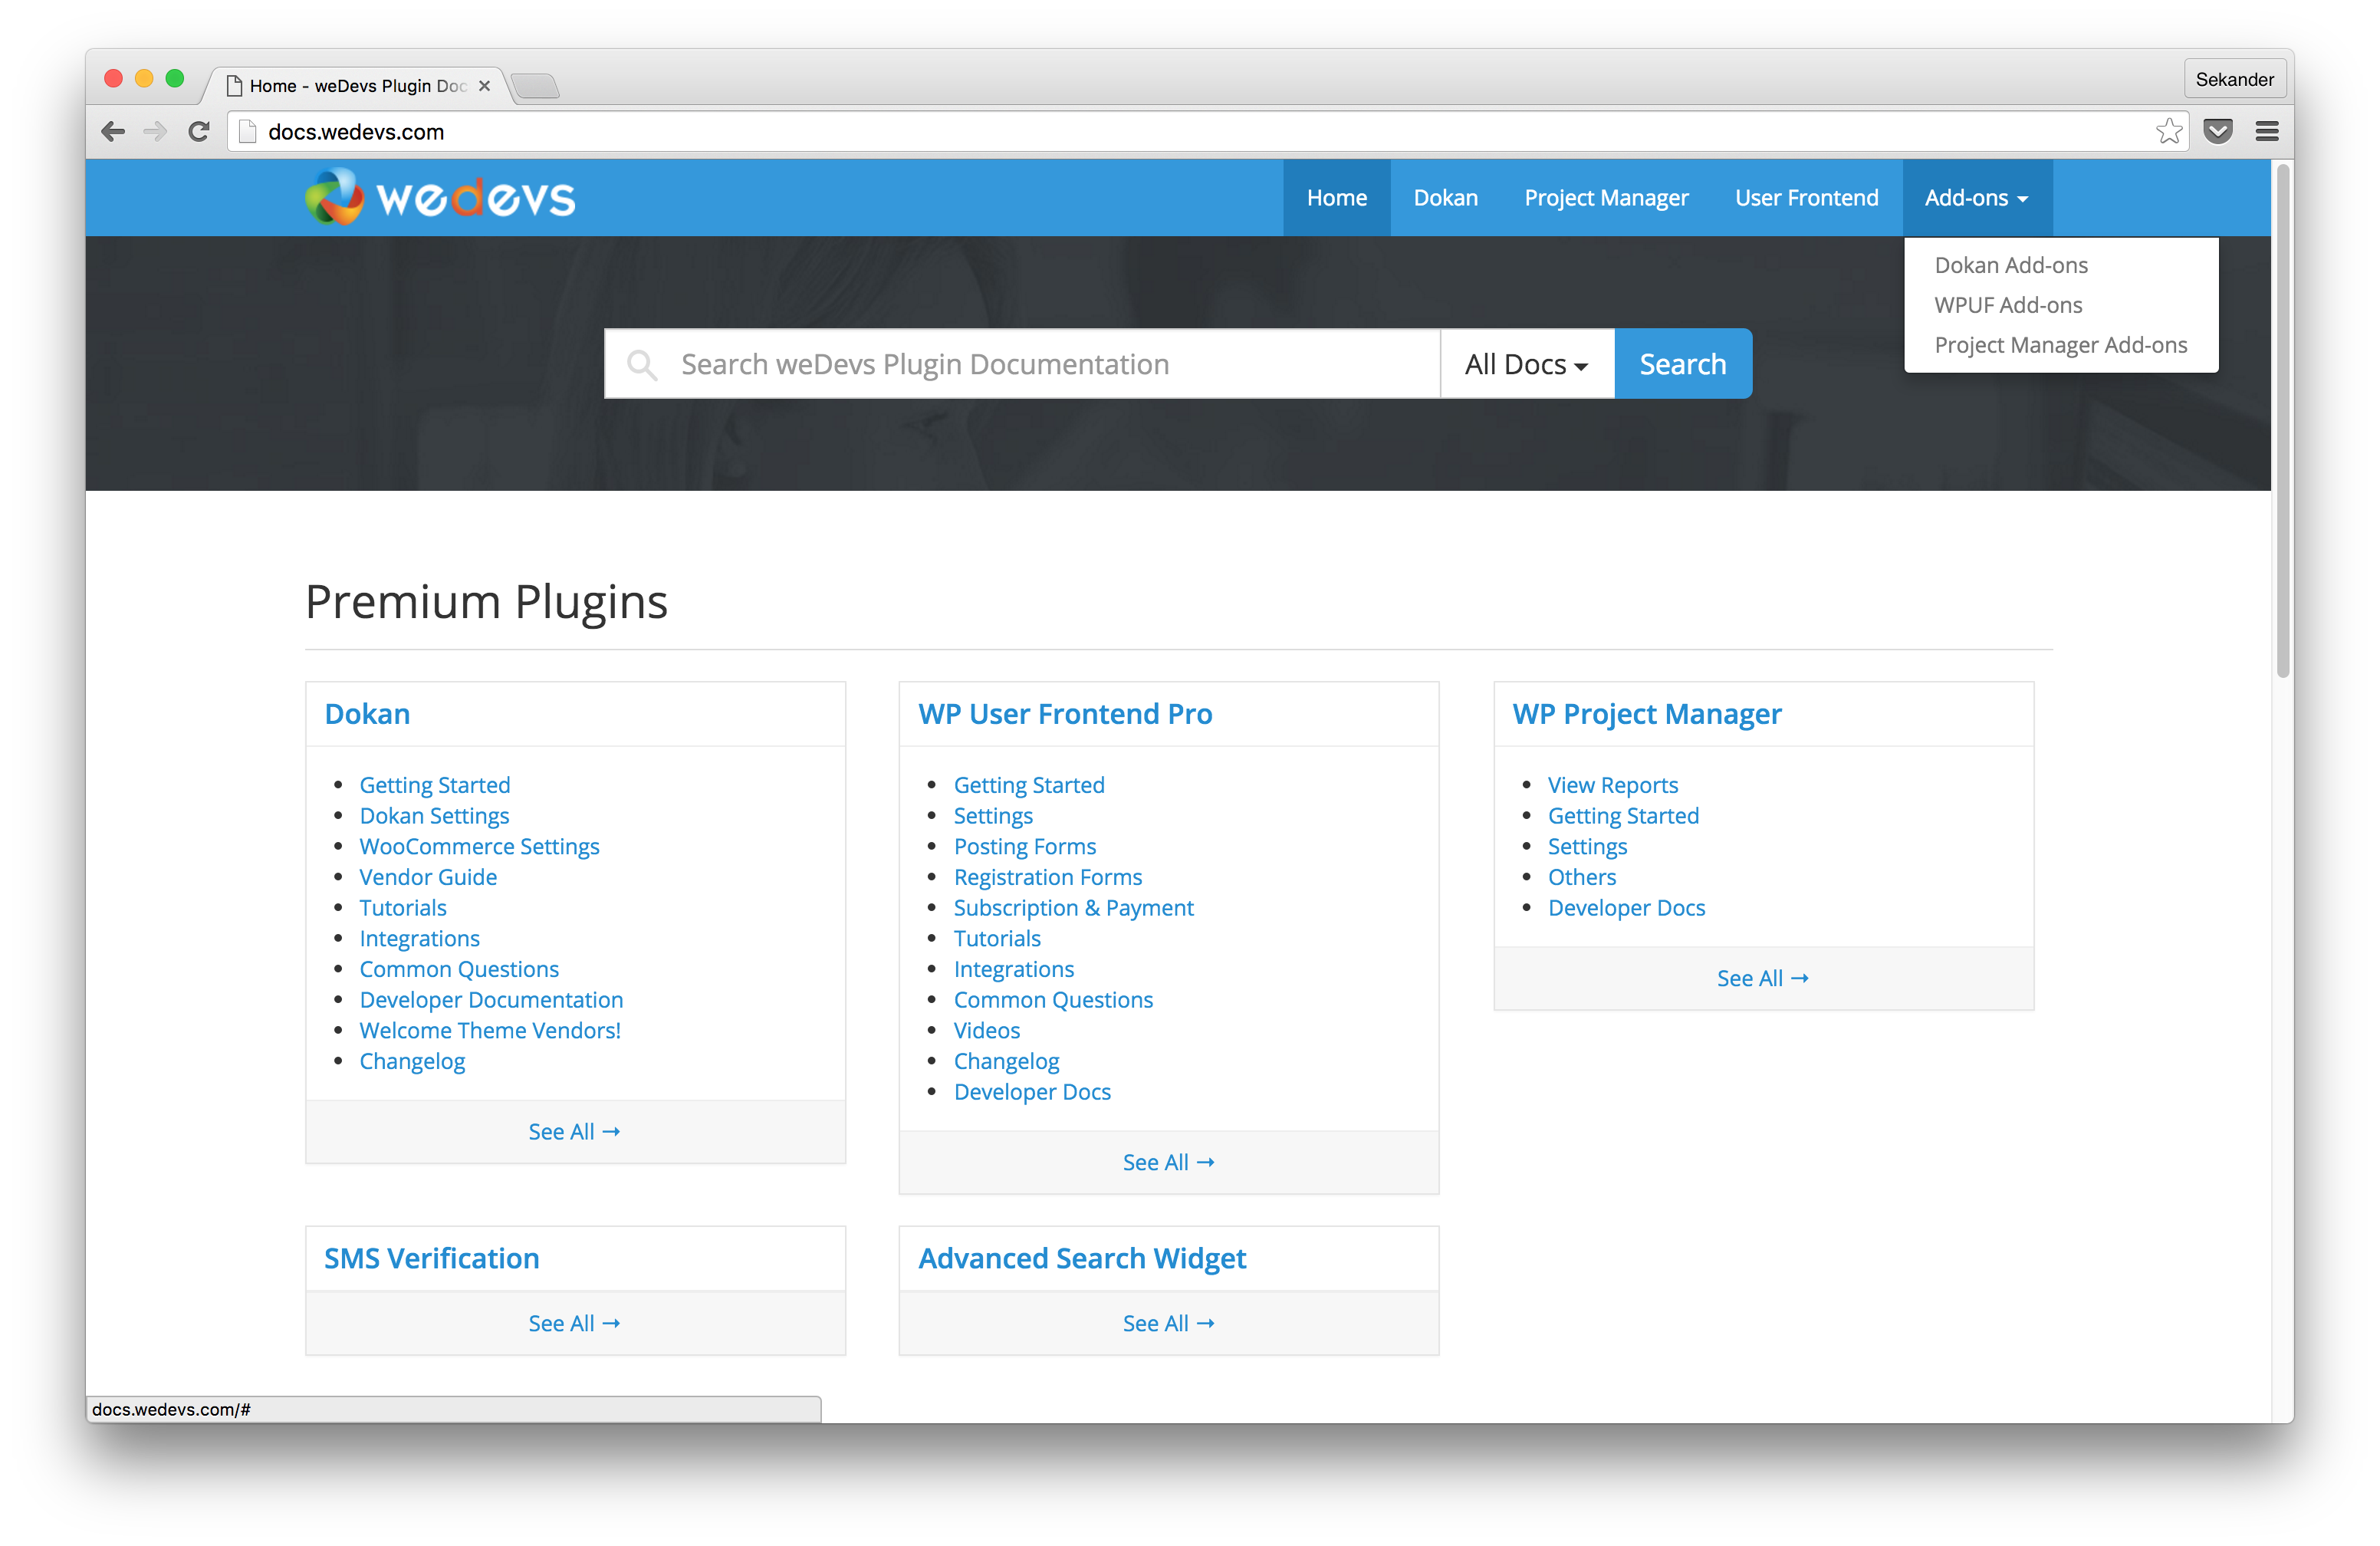
Task: Open a new browser tab
Action: click(x=536, y=86)
